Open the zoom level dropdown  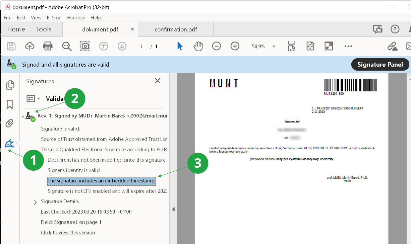coord(274,47)
